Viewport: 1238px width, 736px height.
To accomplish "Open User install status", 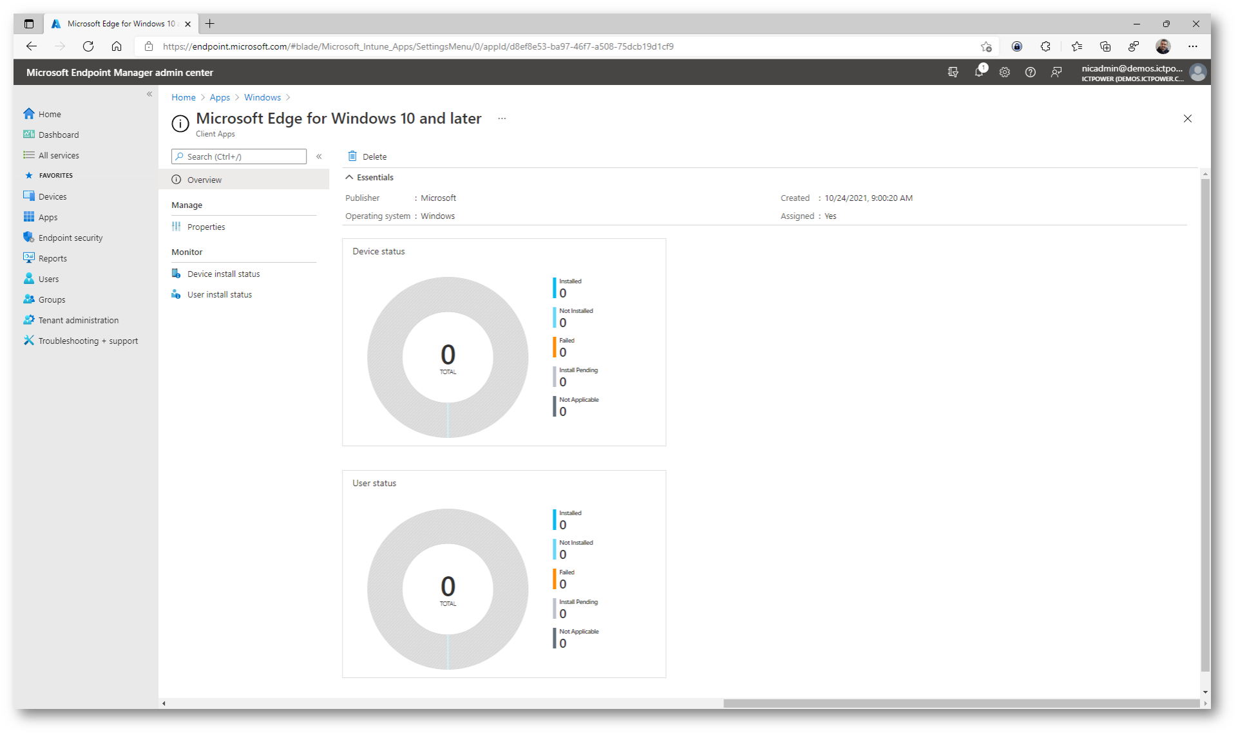I will (219, 294).
